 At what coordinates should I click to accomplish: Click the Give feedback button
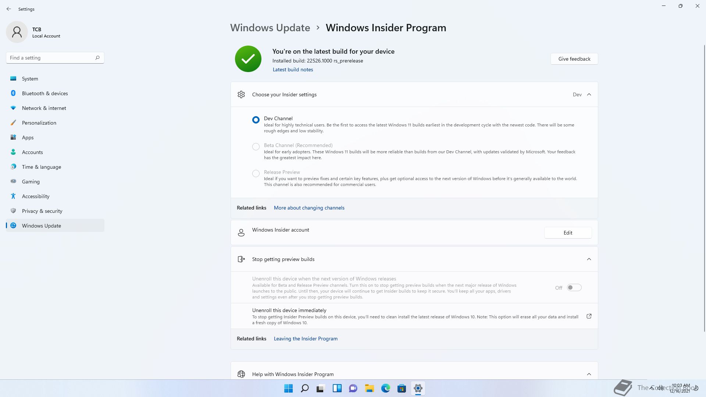(574, 59)
